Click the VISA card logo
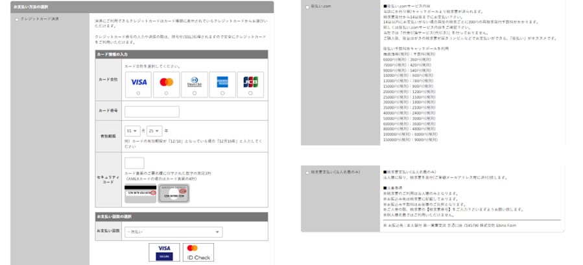The image size is (583, 265). click(x=139, y=82)
